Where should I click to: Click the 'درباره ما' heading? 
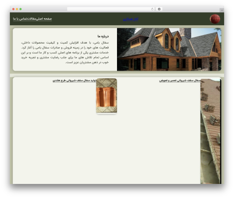pos(103,37)
